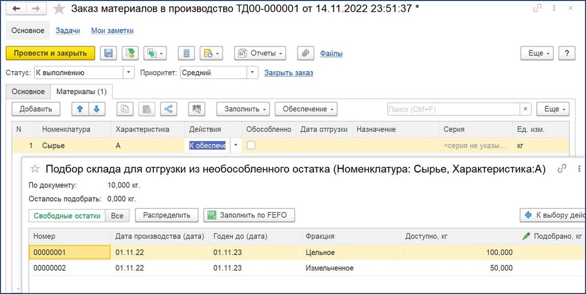586x294 pixels.
Task: Switch to the inner Основное tab
Action: (28, 91)
